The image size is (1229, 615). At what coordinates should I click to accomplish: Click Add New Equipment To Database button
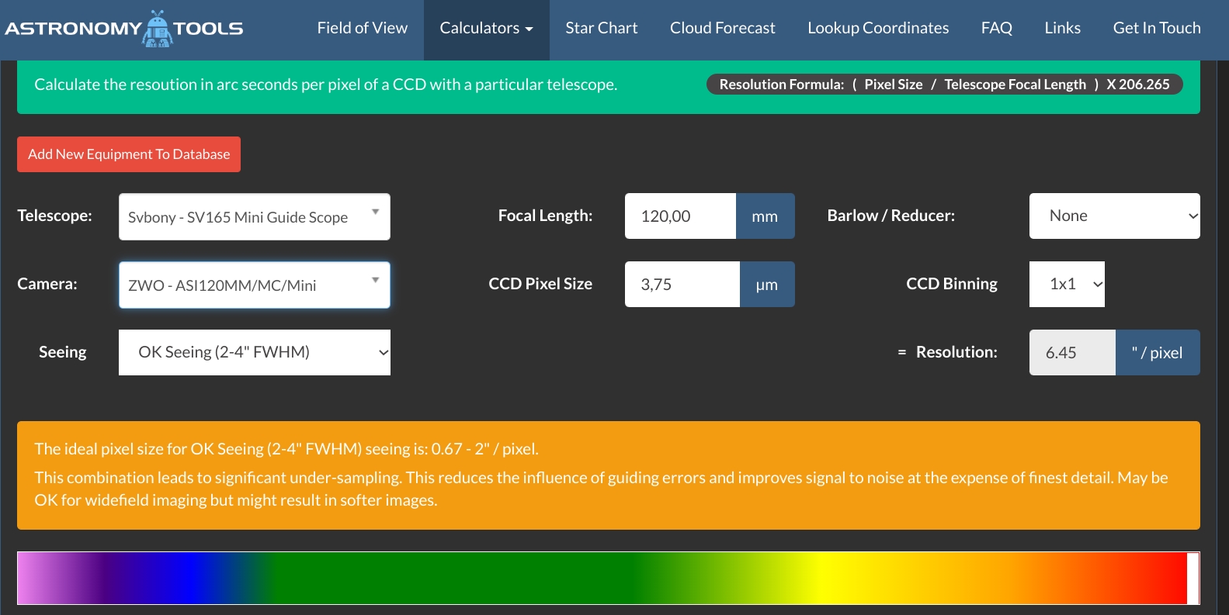coord(129,154)
